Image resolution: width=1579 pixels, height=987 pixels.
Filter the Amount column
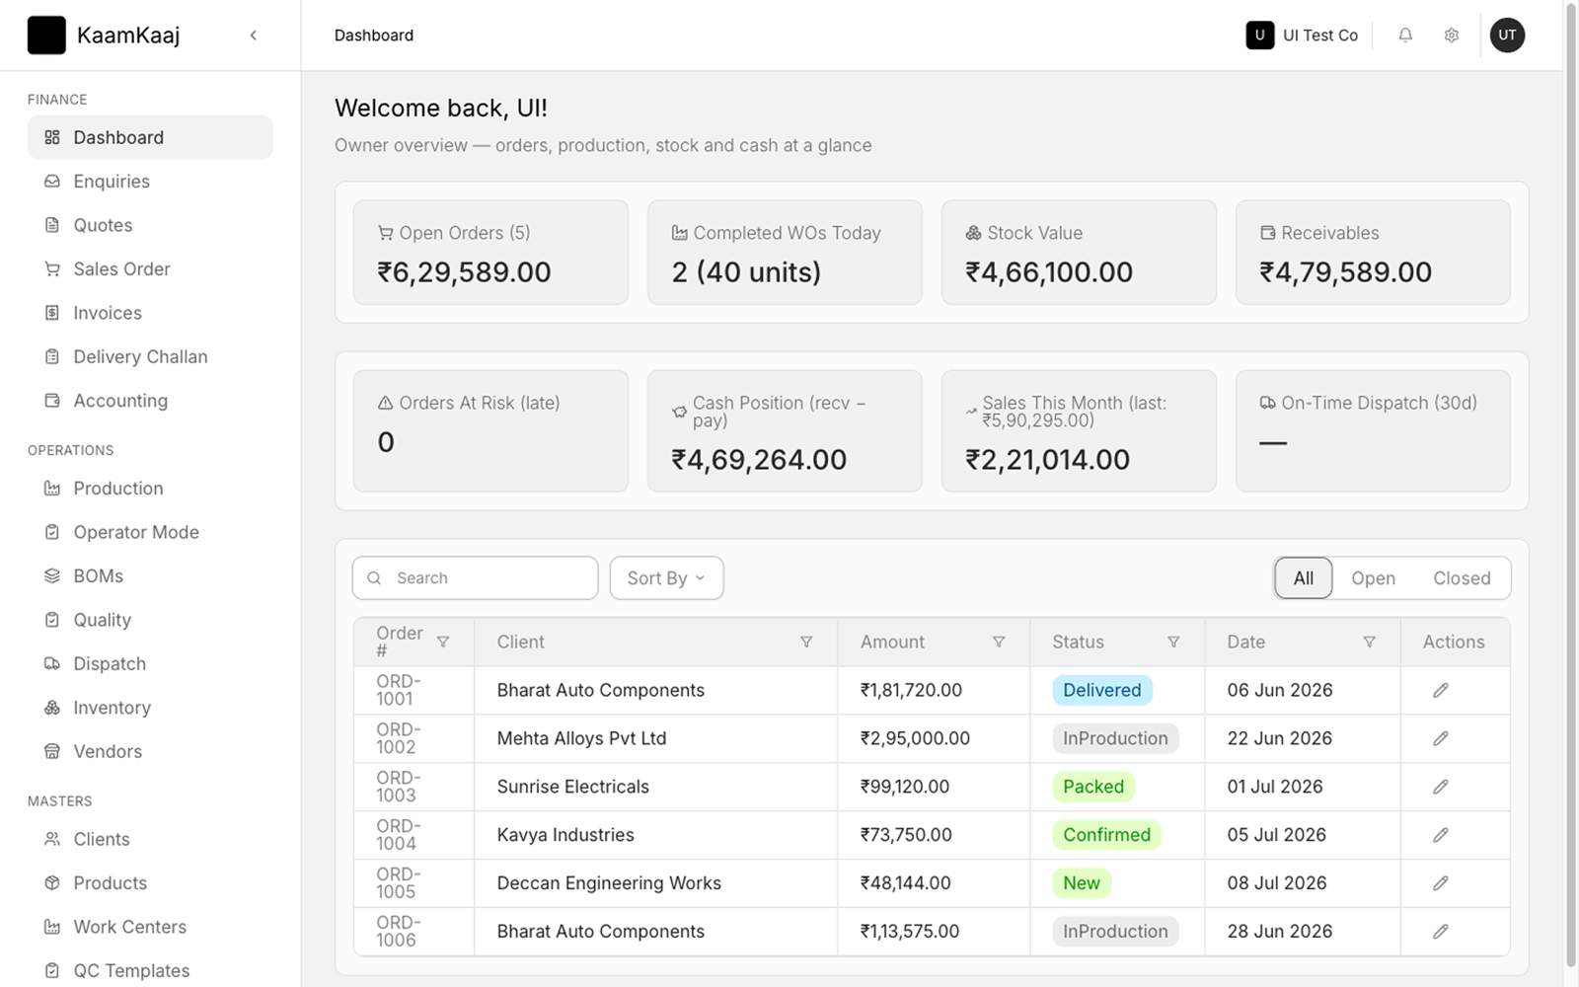point(999,643)
